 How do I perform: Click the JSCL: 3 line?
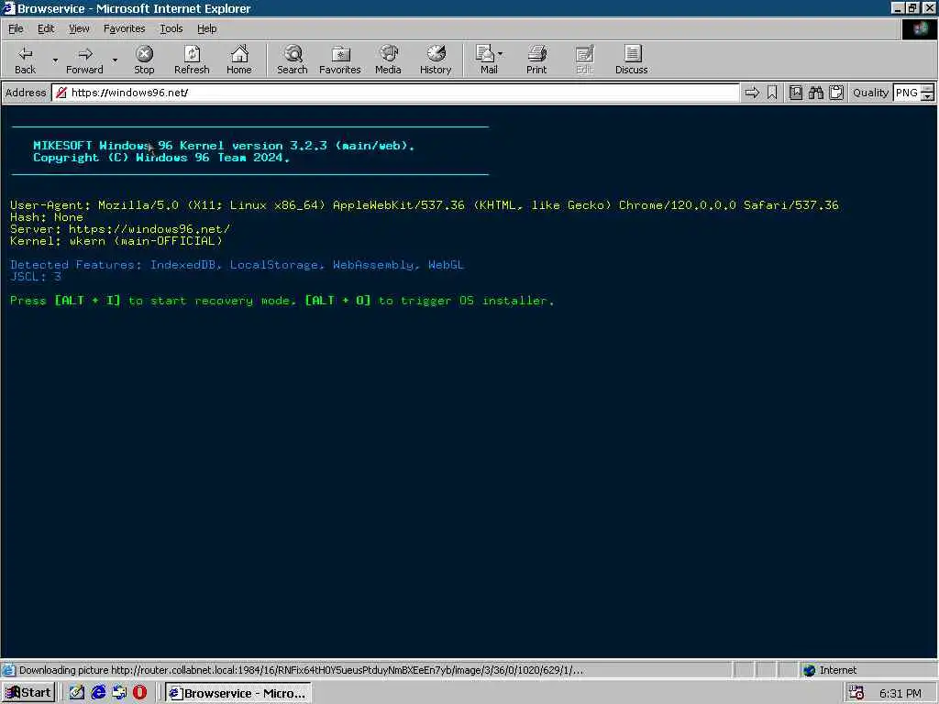(x=36, y=277)
